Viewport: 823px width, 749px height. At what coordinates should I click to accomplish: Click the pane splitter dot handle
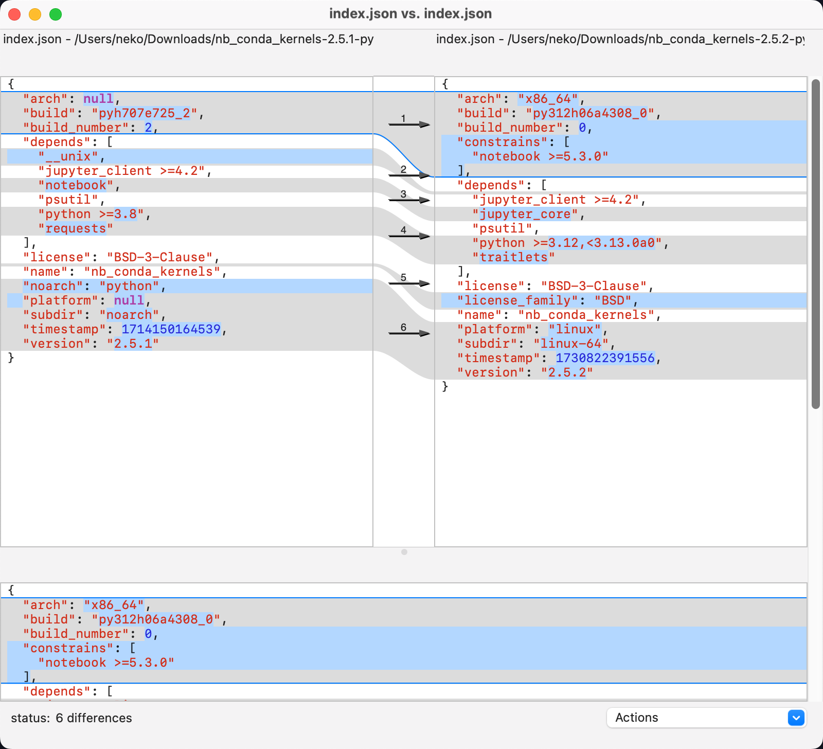point(404,552)
